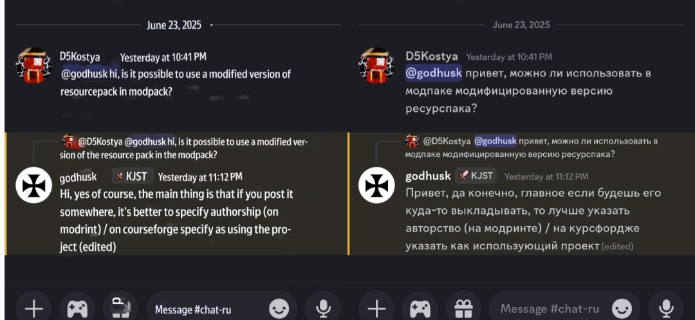The image size is (695, 320).
Task: Open the gamepad apps icon in English chat
Action: 77,308
